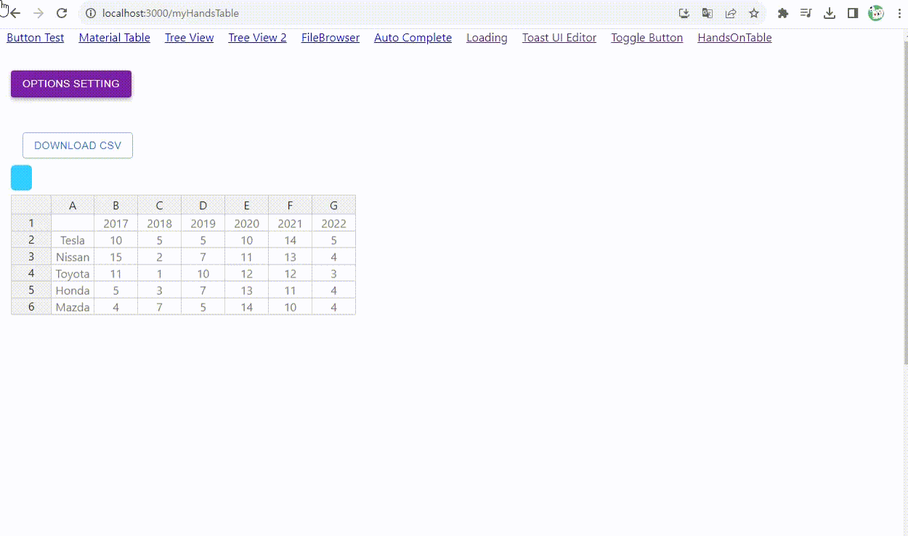Image resolution: width=908 pixels, height=536 pixels.
Task: Select row header 5
Action: tap(31, 290)
